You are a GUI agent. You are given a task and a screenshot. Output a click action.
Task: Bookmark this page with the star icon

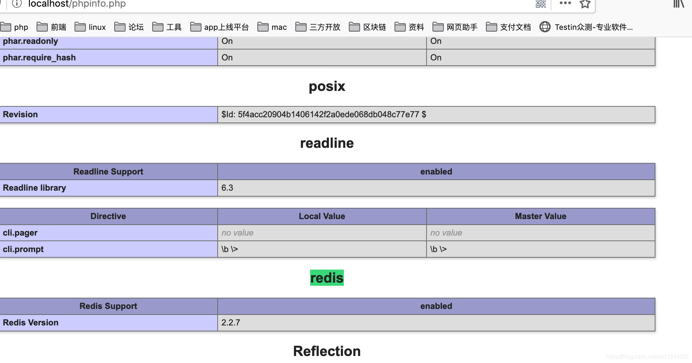coord(585,4)
